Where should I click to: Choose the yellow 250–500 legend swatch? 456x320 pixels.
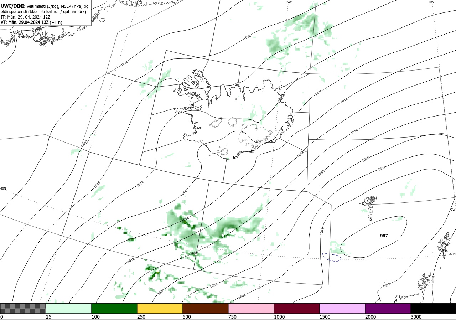(160, 308)
